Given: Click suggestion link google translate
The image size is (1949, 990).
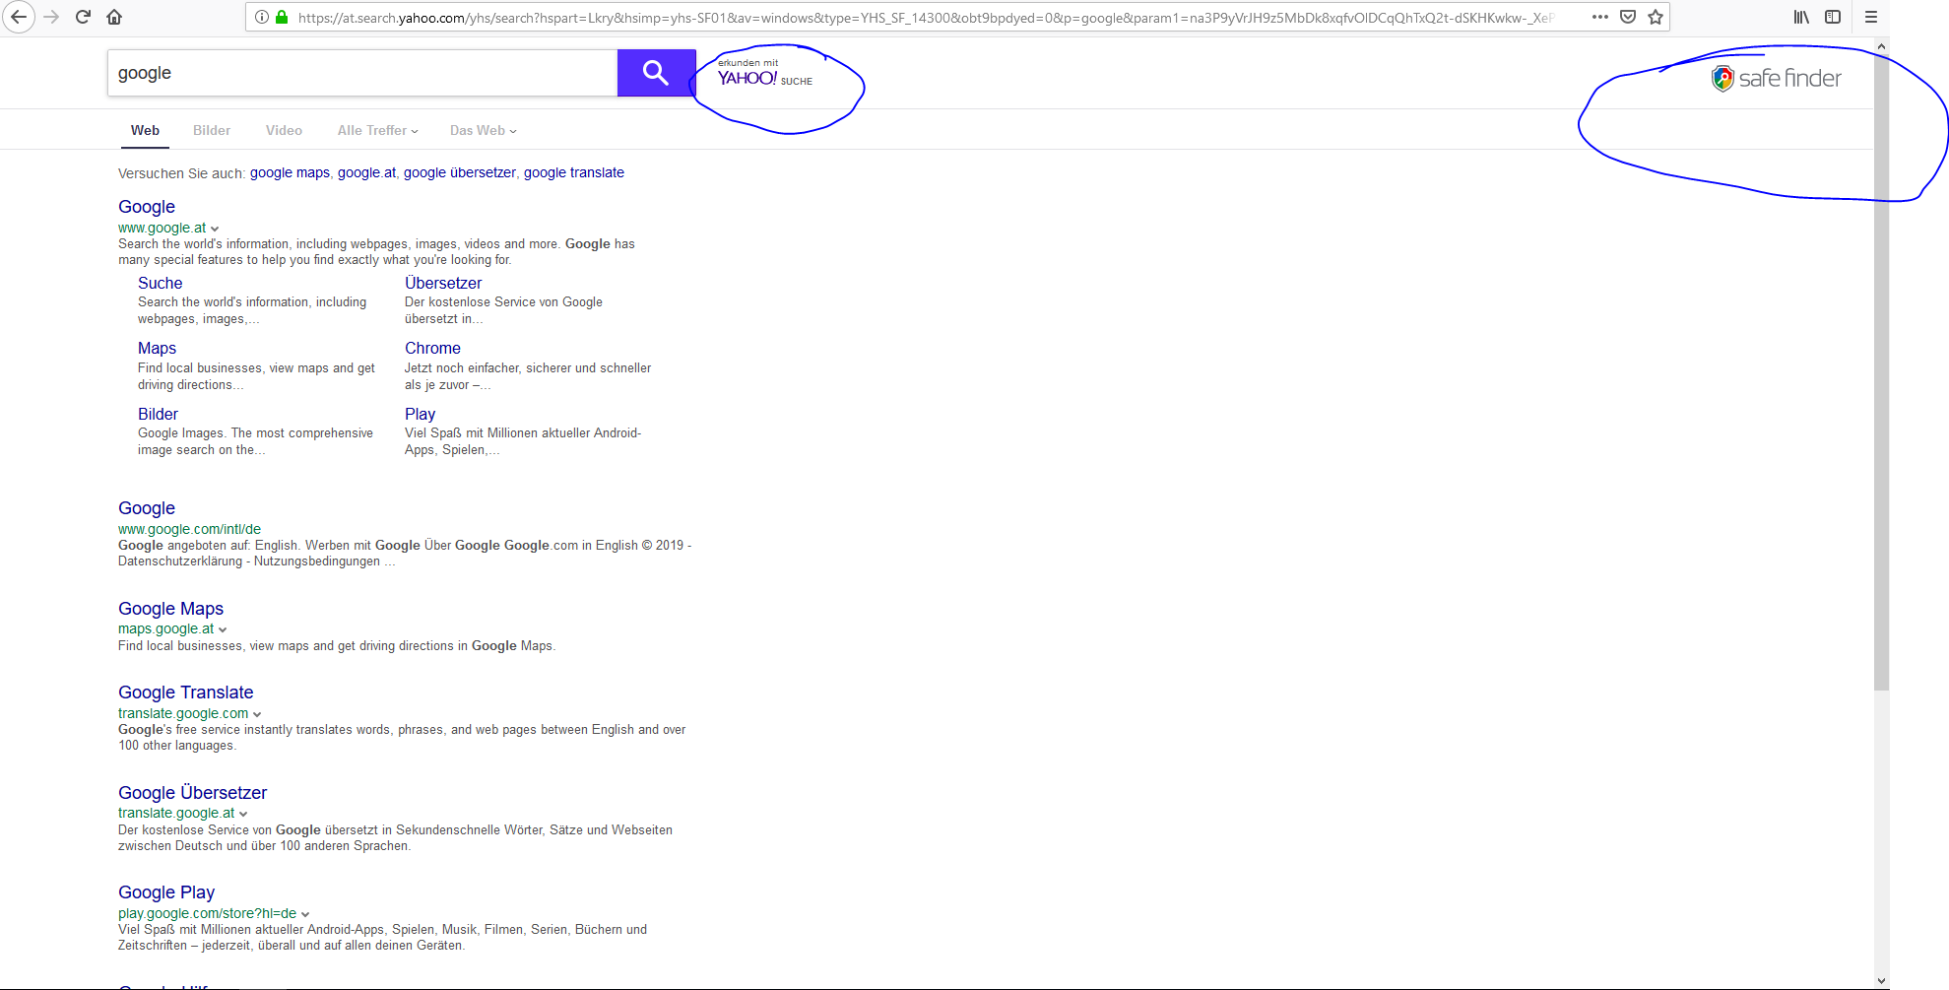Looking at the screenshot, I should [574, 172].
